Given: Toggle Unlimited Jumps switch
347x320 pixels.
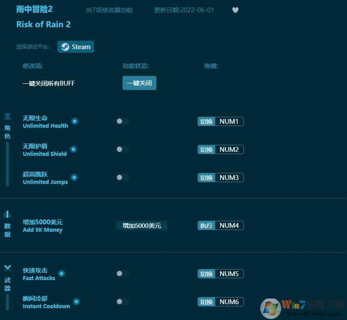Looking at the screenshot, I should tap(123, 177).
